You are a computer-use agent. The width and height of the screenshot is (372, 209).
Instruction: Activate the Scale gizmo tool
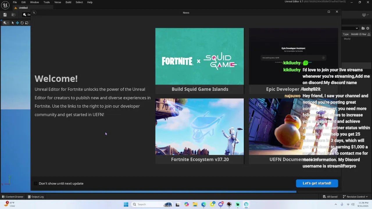pyautogui.click(x=27, y=23)
